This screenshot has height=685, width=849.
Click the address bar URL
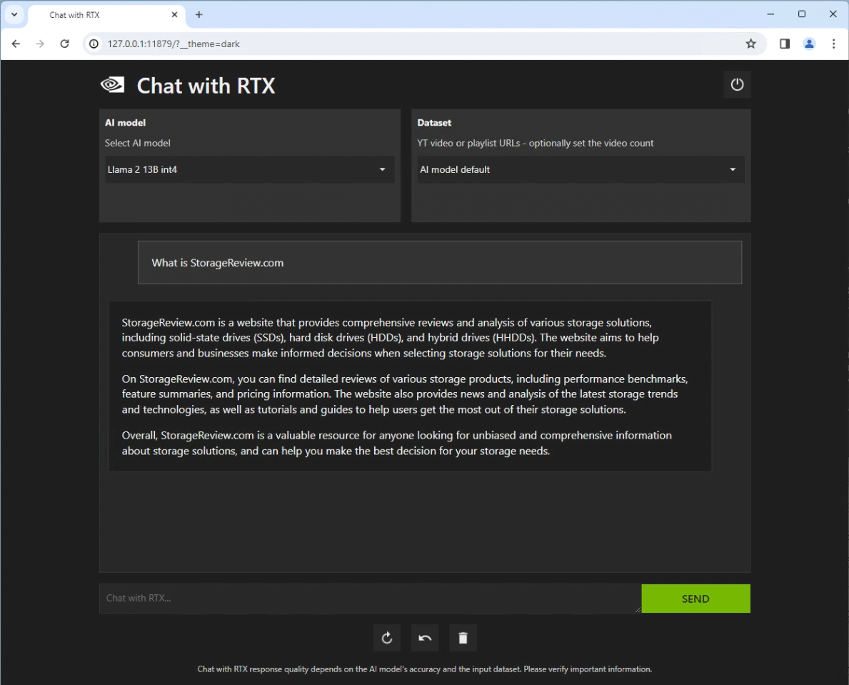coord(174,44)
